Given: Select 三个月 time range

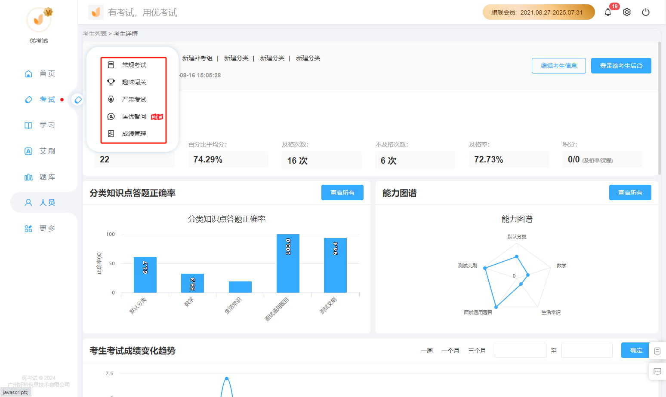Looking at the screenshot, I should (x=477, y=351).
